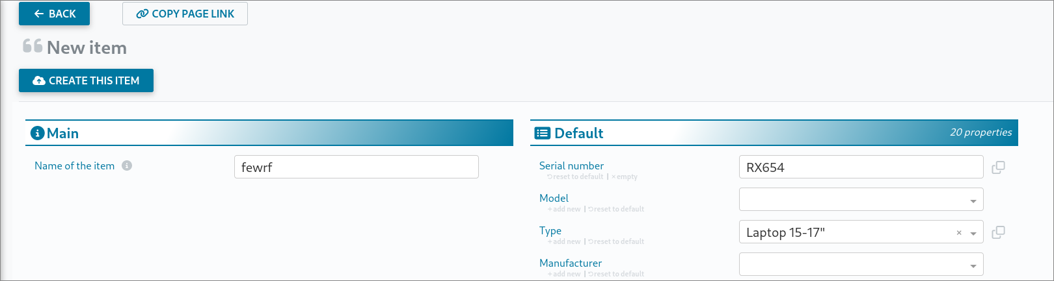Click 'reset to default' under Serial number
This screenshot has height=281, width=1054.
[x=576, y=177]
